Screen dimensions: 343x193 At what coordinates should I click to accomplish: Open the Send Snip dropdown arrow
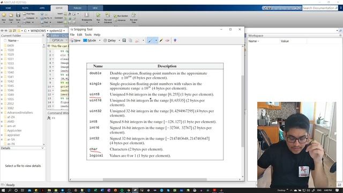[143, 41]
